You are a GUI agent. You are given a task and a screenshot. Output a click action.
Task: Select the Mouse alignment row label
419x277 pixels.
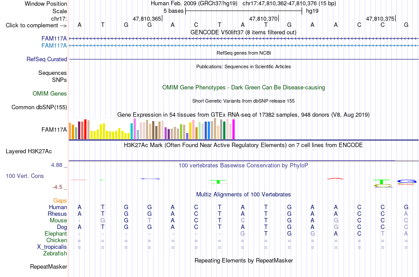[59, 221]
